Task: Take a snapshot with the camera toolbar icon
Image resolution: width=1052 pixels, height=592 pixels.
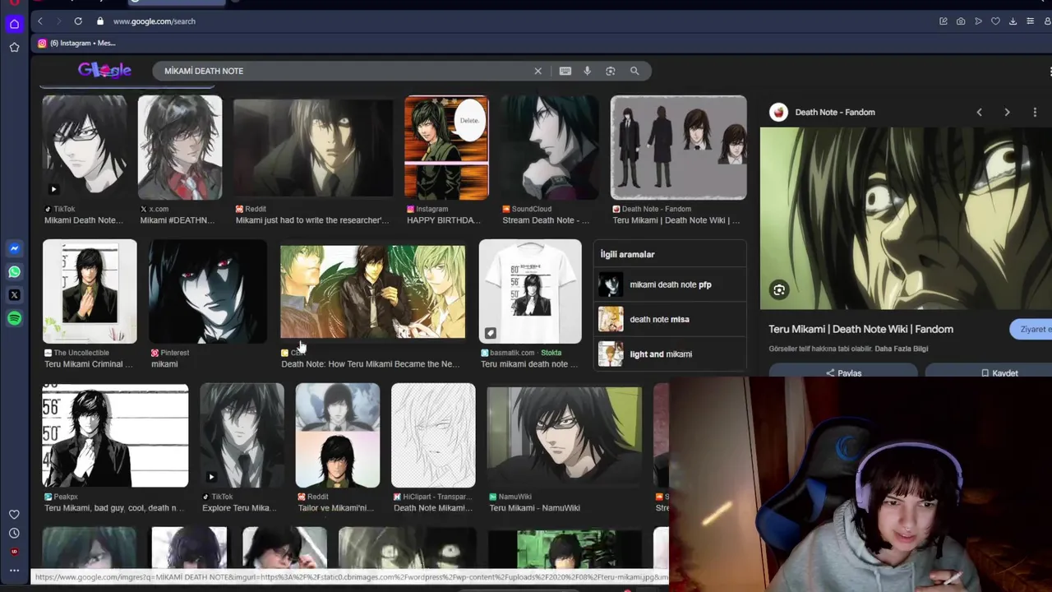Action: click(961, 21)
